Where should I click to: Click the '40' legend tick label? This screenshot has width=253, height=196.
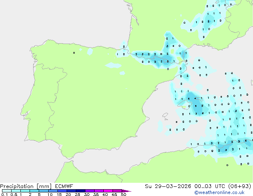[x=105, y=194]
